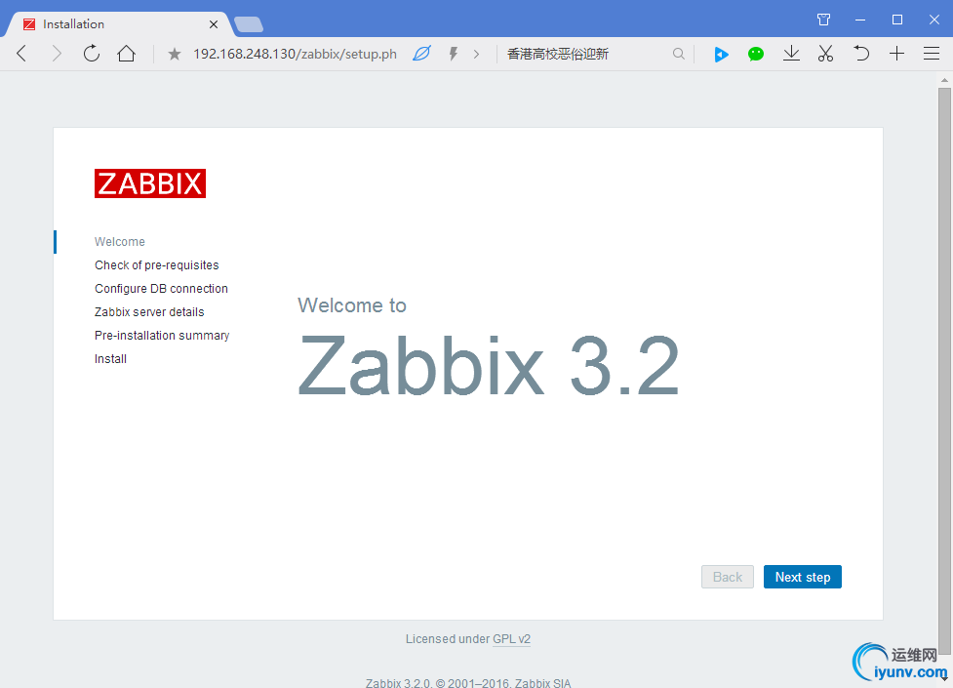Click the disabled Back button
The height and width of the screenshot is (688, 953).
coord(728,577)
